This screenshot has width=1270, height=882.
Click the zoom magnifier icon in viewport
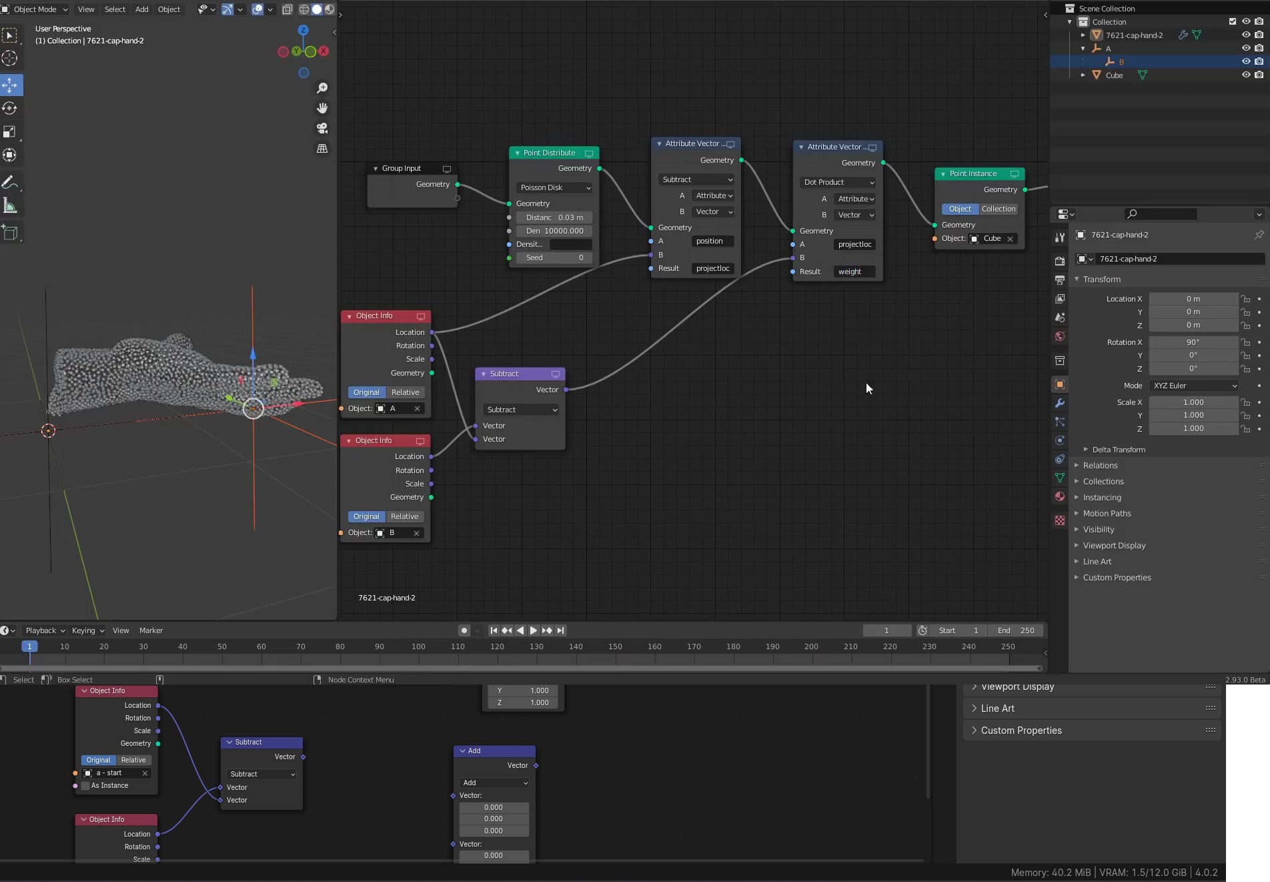[322, 88]
